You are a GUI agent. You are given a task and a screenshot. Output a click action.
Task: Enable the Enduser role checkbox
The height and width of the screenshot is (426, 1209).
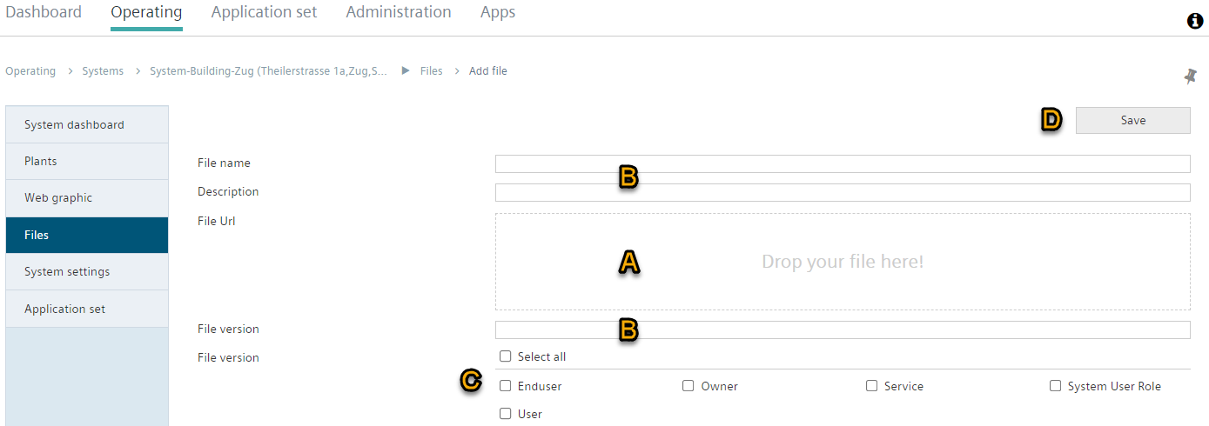tap(506, 386)
